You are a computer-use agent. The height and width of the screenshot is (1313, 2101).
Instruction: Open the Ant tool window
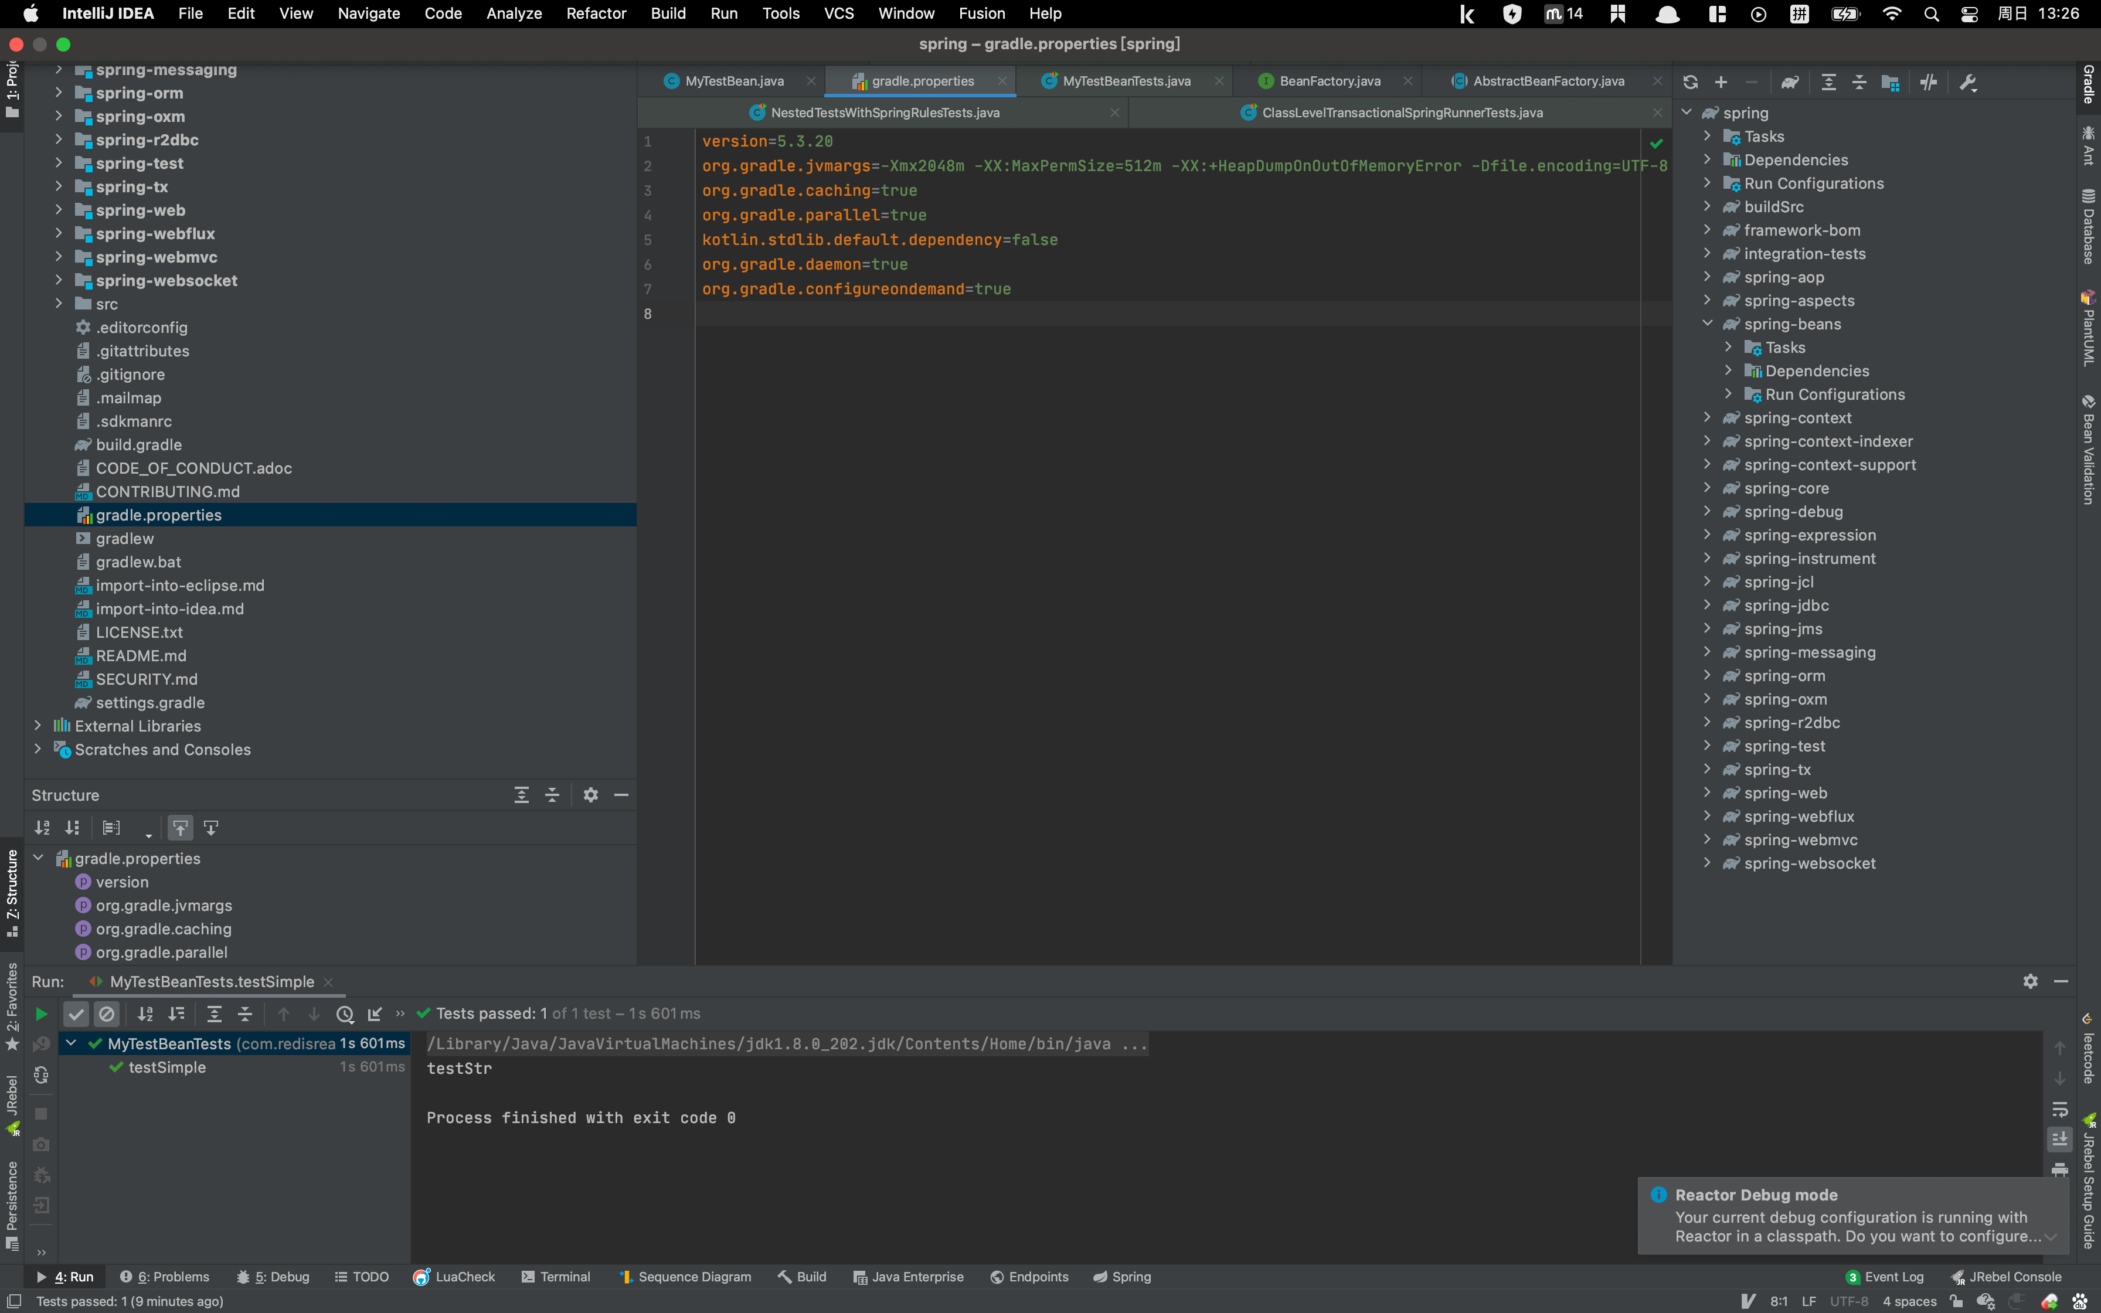click(x=2088, y=145)
